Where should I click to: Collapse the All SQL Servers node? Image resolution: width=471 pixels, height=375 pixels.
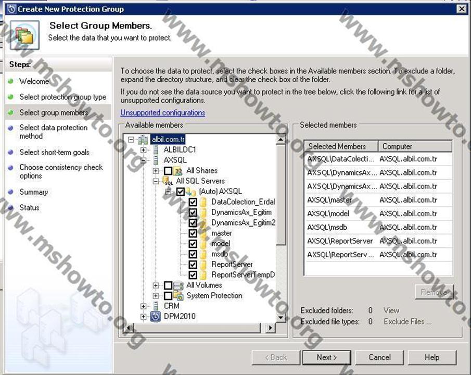156,181
